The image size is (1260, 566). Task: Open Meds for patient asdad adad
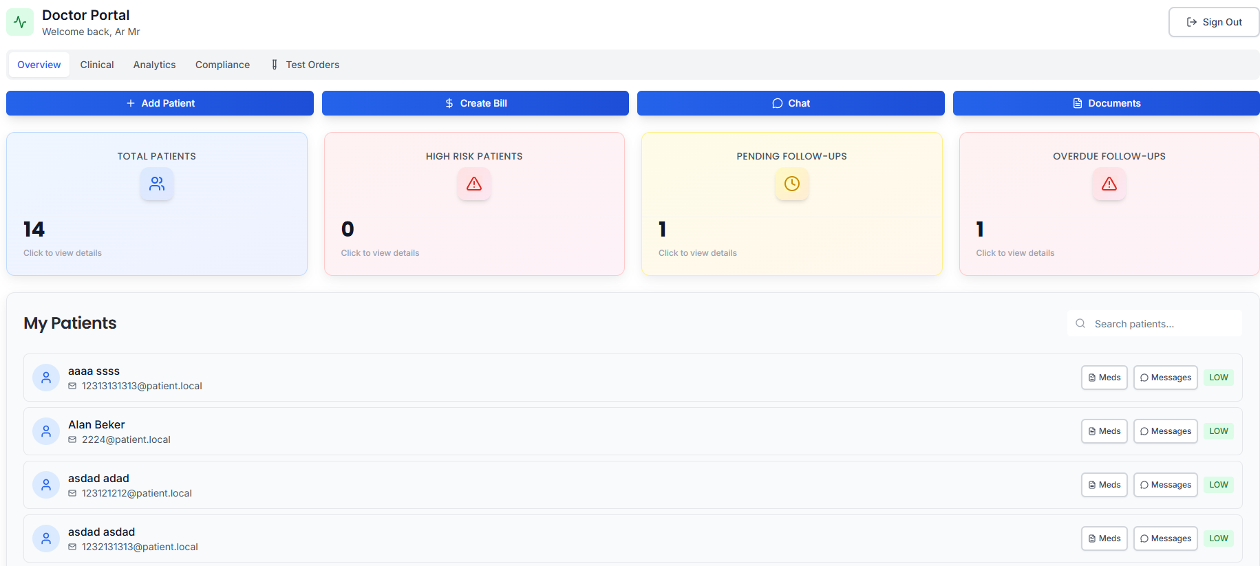pos(1104,485)
